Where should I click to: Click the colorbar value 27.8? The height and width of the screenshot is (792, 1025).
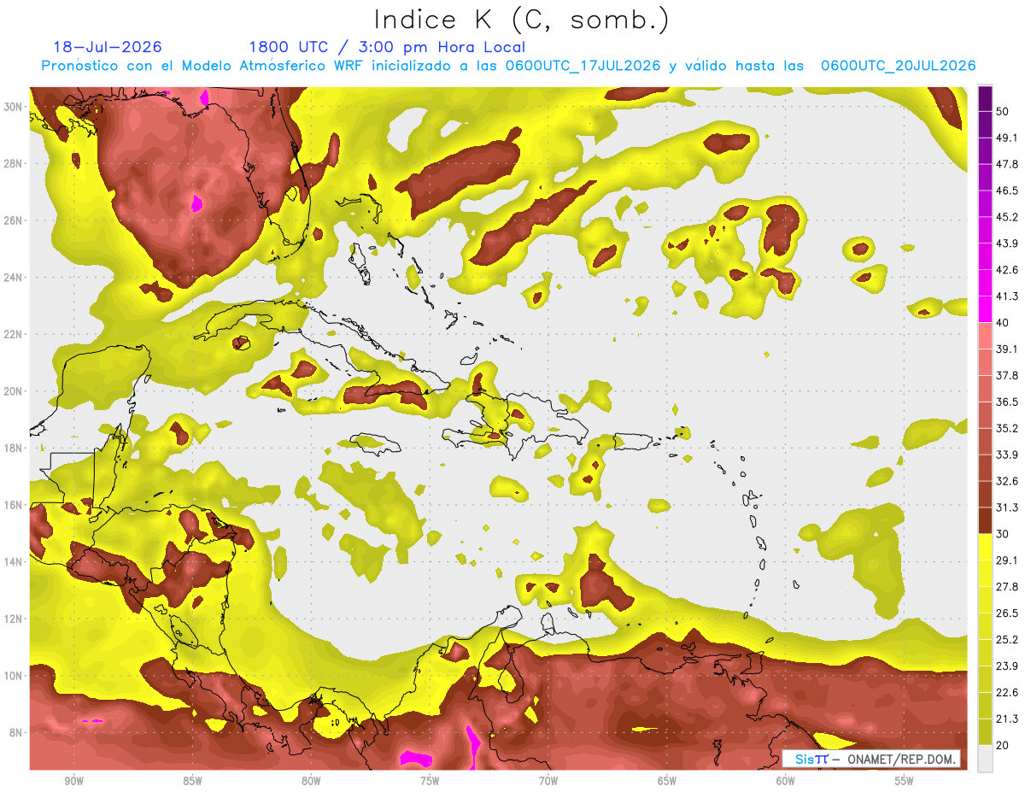[1007, 587]
